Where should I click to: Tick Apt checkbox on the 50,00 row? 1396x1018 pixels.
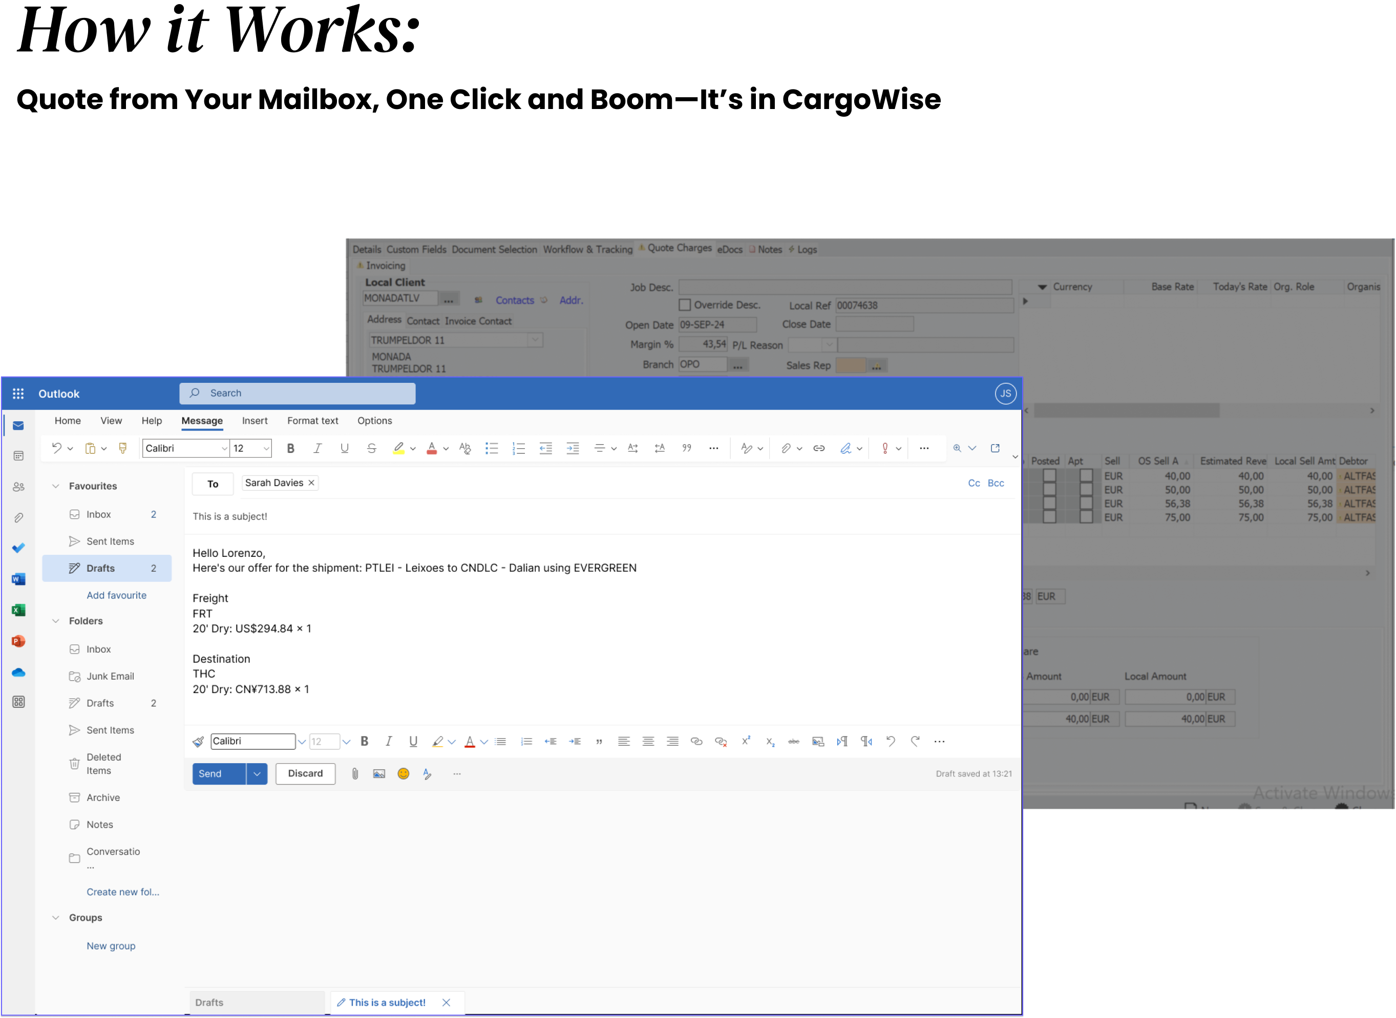pos(1087,490)
